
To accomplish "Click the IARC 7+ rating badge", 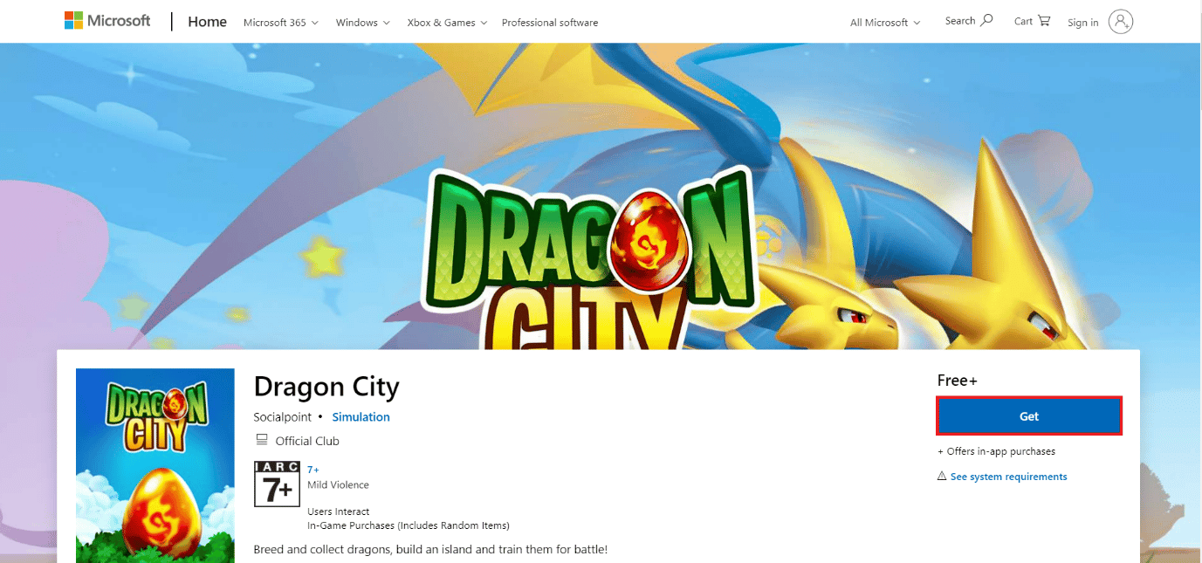I will (x=277, y=484).
